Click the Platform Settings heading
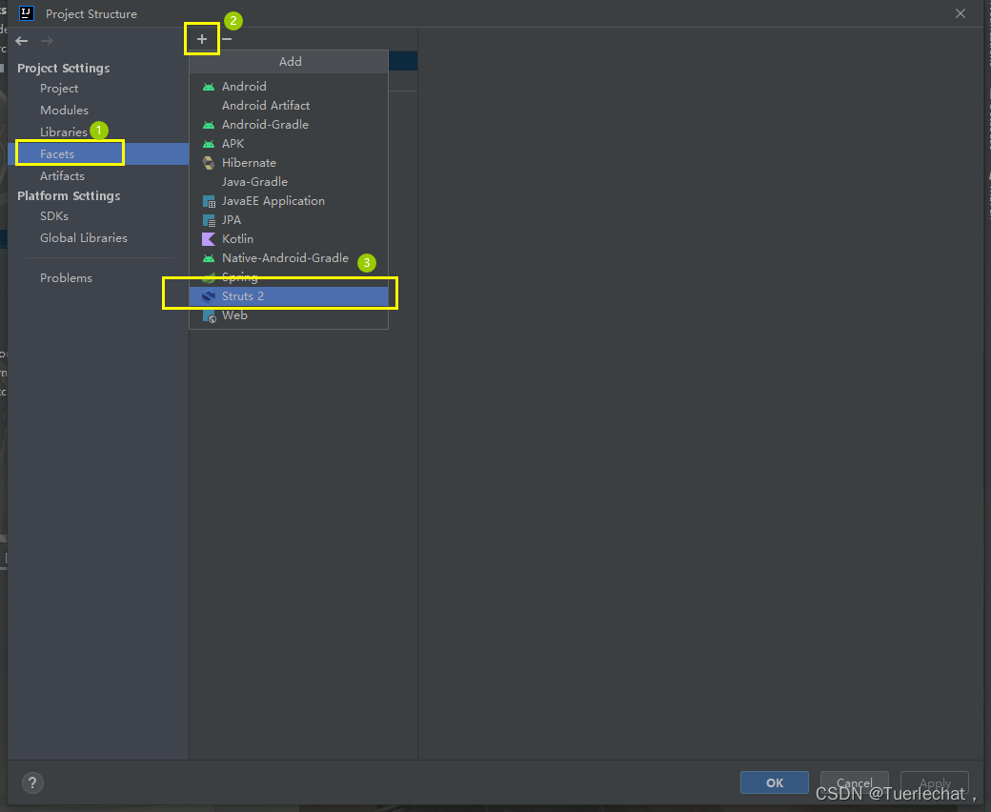This screenshot has width=991, height=812. tap(69, 196)
